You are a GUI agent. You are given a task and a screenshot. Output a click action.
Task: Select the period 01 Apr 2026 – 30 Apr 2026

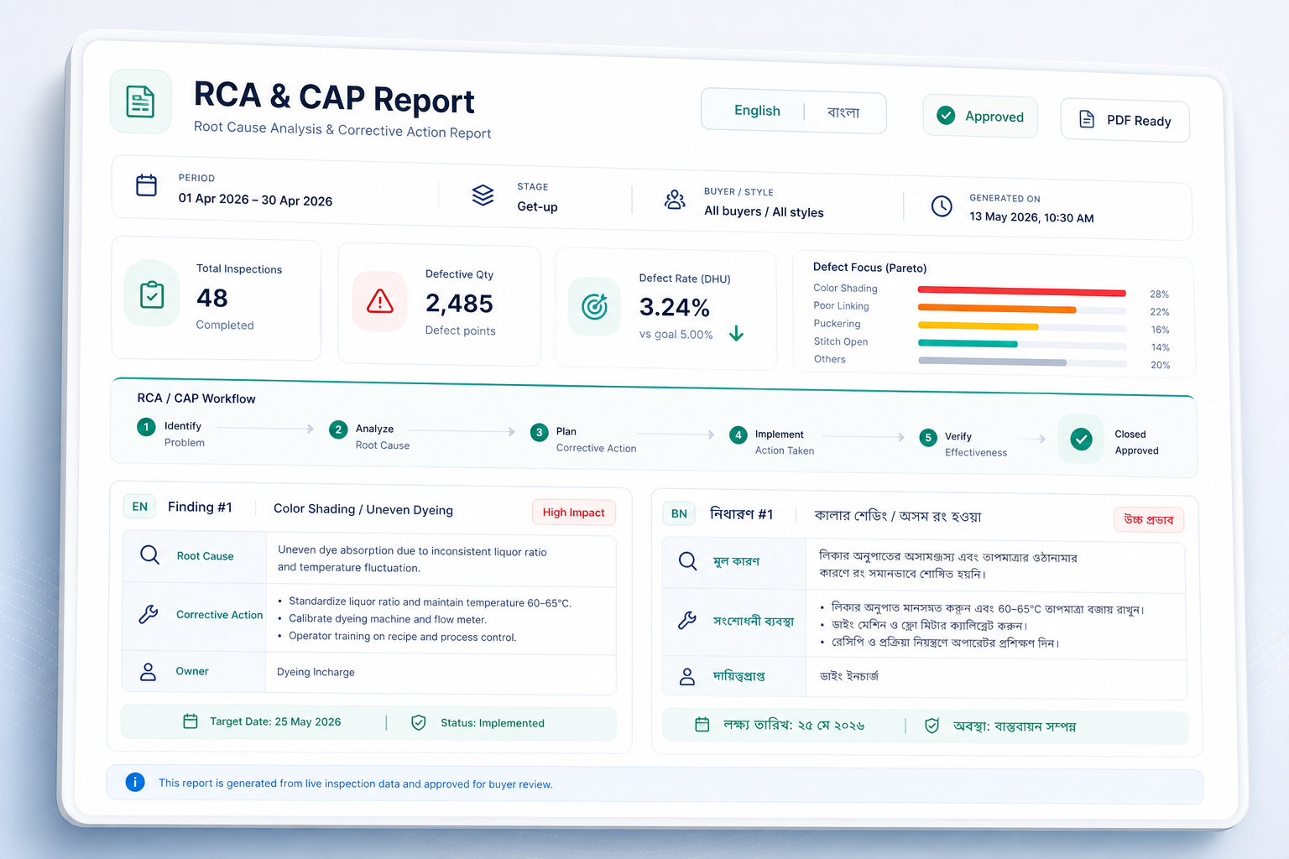tap(255, 200)
